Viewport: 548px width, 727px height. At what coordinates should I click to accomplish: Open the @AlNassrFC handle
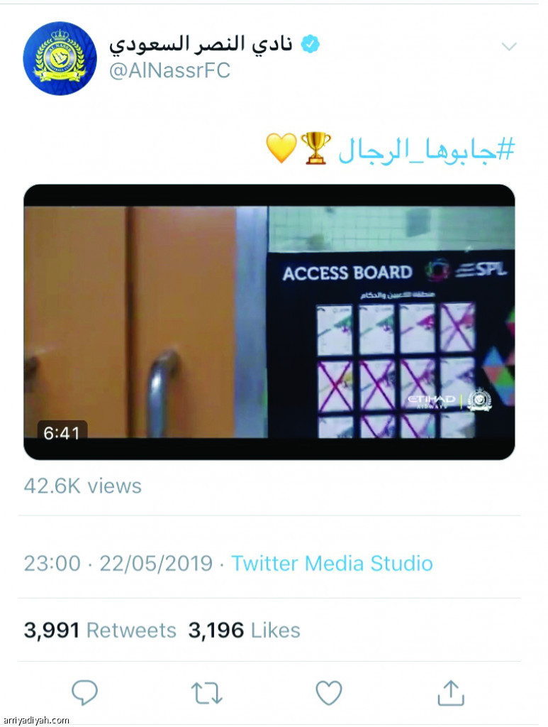pyautogui.click(x=169, y=70)
